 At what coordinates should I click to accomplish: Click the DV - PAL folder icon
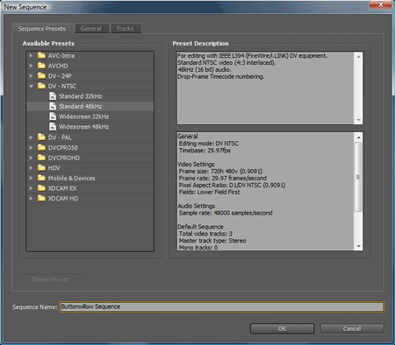[x=41, y=137]
